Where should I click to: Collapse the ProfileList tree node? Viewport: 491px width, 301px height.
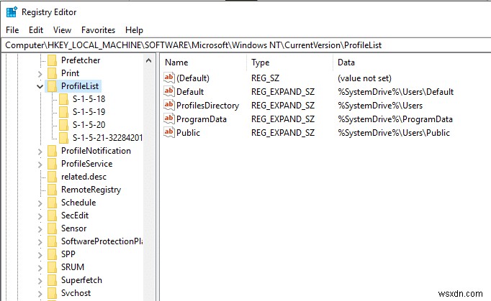click(x=40, y=86)
